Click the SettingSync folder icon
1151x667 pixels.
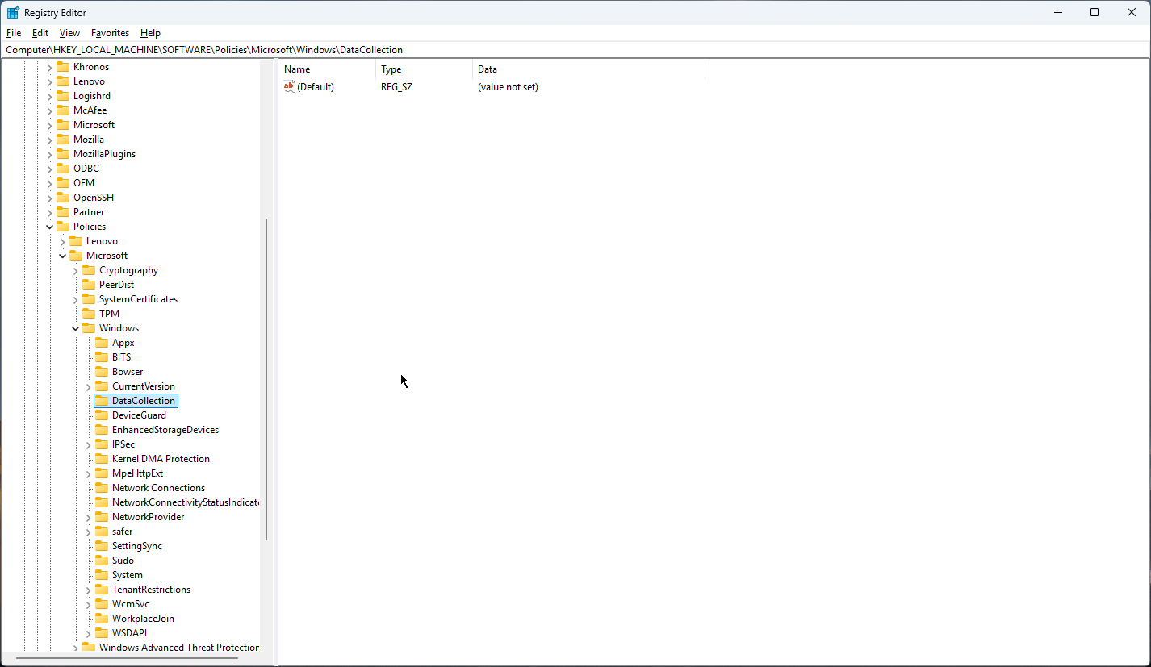click(x=102, y=546)
